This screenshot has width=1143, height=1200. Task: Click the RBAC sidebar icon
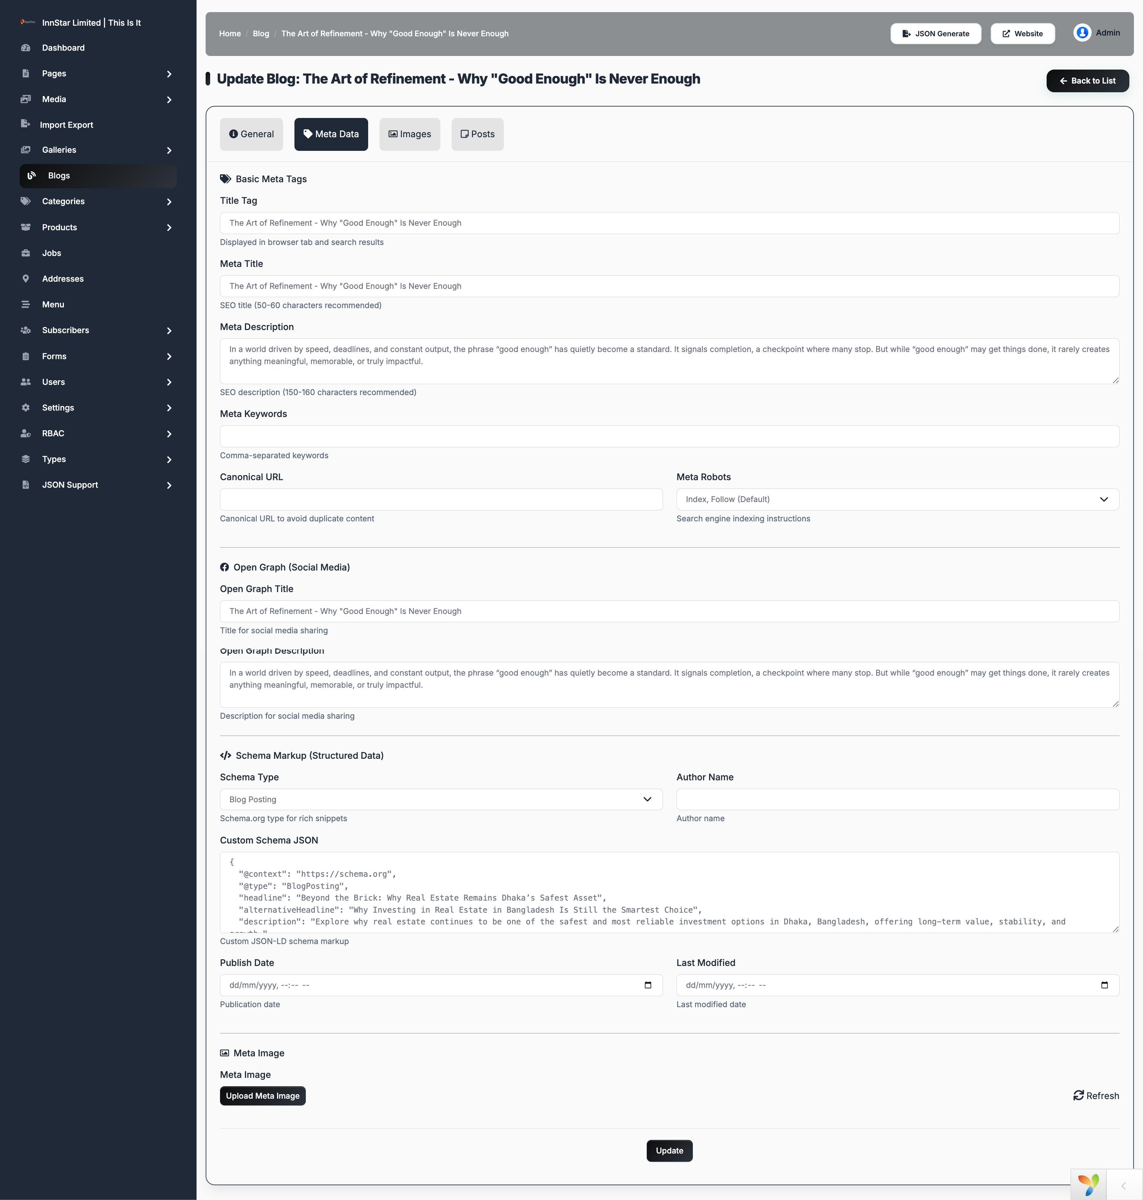click(x=26, y=433)
